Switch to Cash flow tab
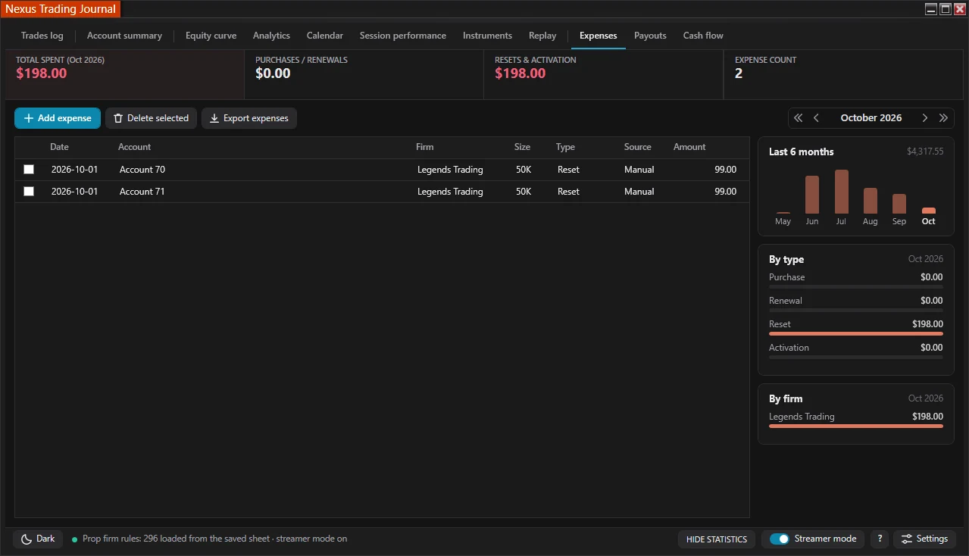The height and width of the screenshot is (556, 969). [703, 36]
